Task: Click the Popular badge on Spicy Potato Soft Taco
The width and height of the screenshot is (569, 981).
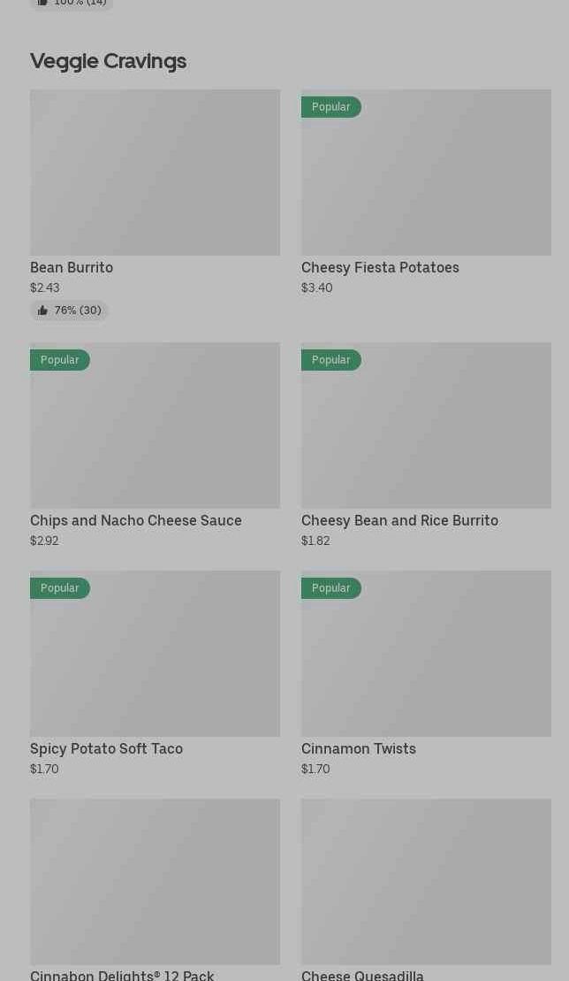Action: (59, 588)
